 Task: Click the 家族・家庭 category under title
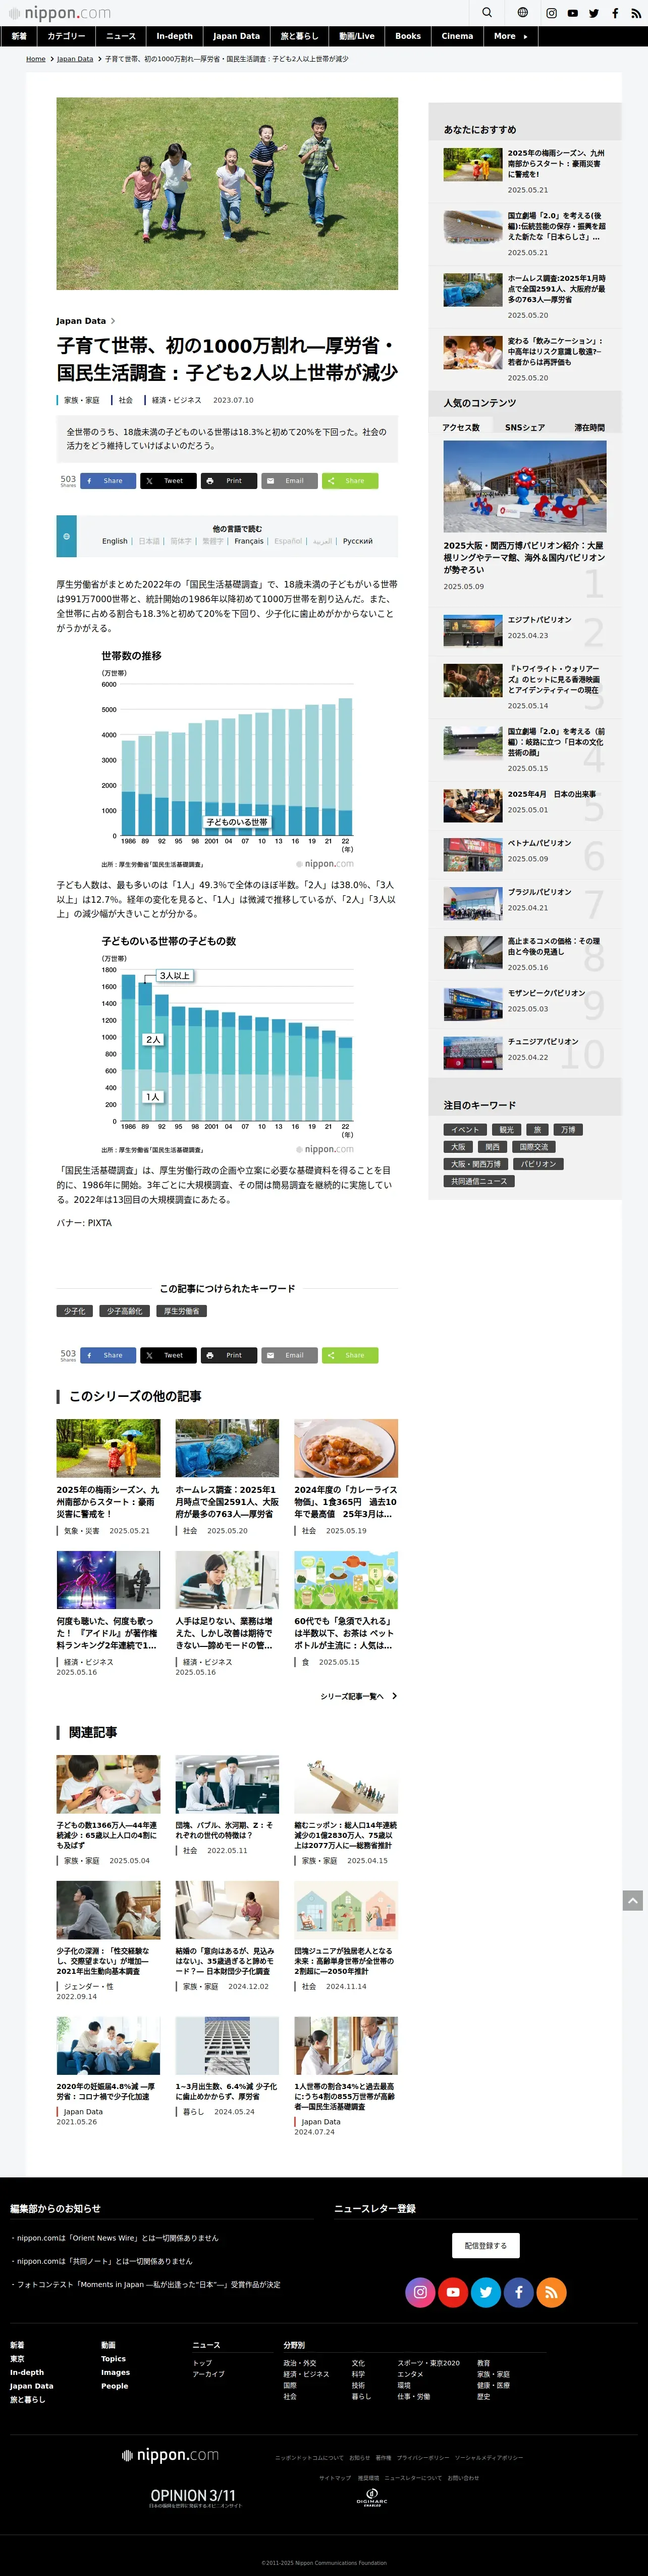tap(82, 400)
